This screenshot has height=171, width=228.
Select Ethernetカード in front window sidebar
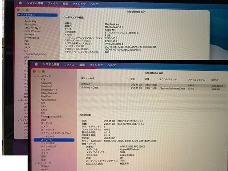[x=49, y=90]
